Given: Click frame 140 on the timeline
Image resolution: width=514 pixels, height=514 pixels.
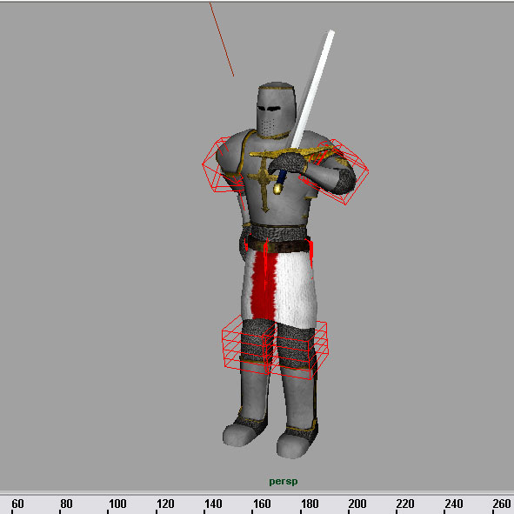Looking at the screenshot, I should pos(213,504).
